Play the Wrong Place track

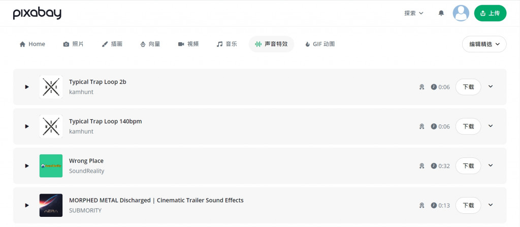tap(27, 166)
